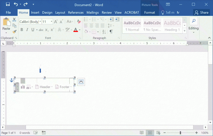The width and height of the screenshot is (213, 136).
Task: Click the Cut scissors icon
Action: point(14,20)
